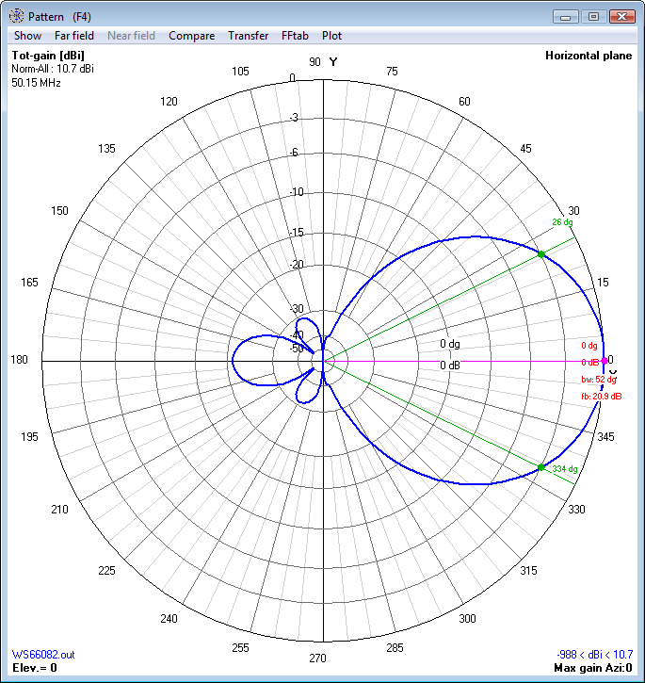Click the 135 degree axis label

click(x=106, y=149)
